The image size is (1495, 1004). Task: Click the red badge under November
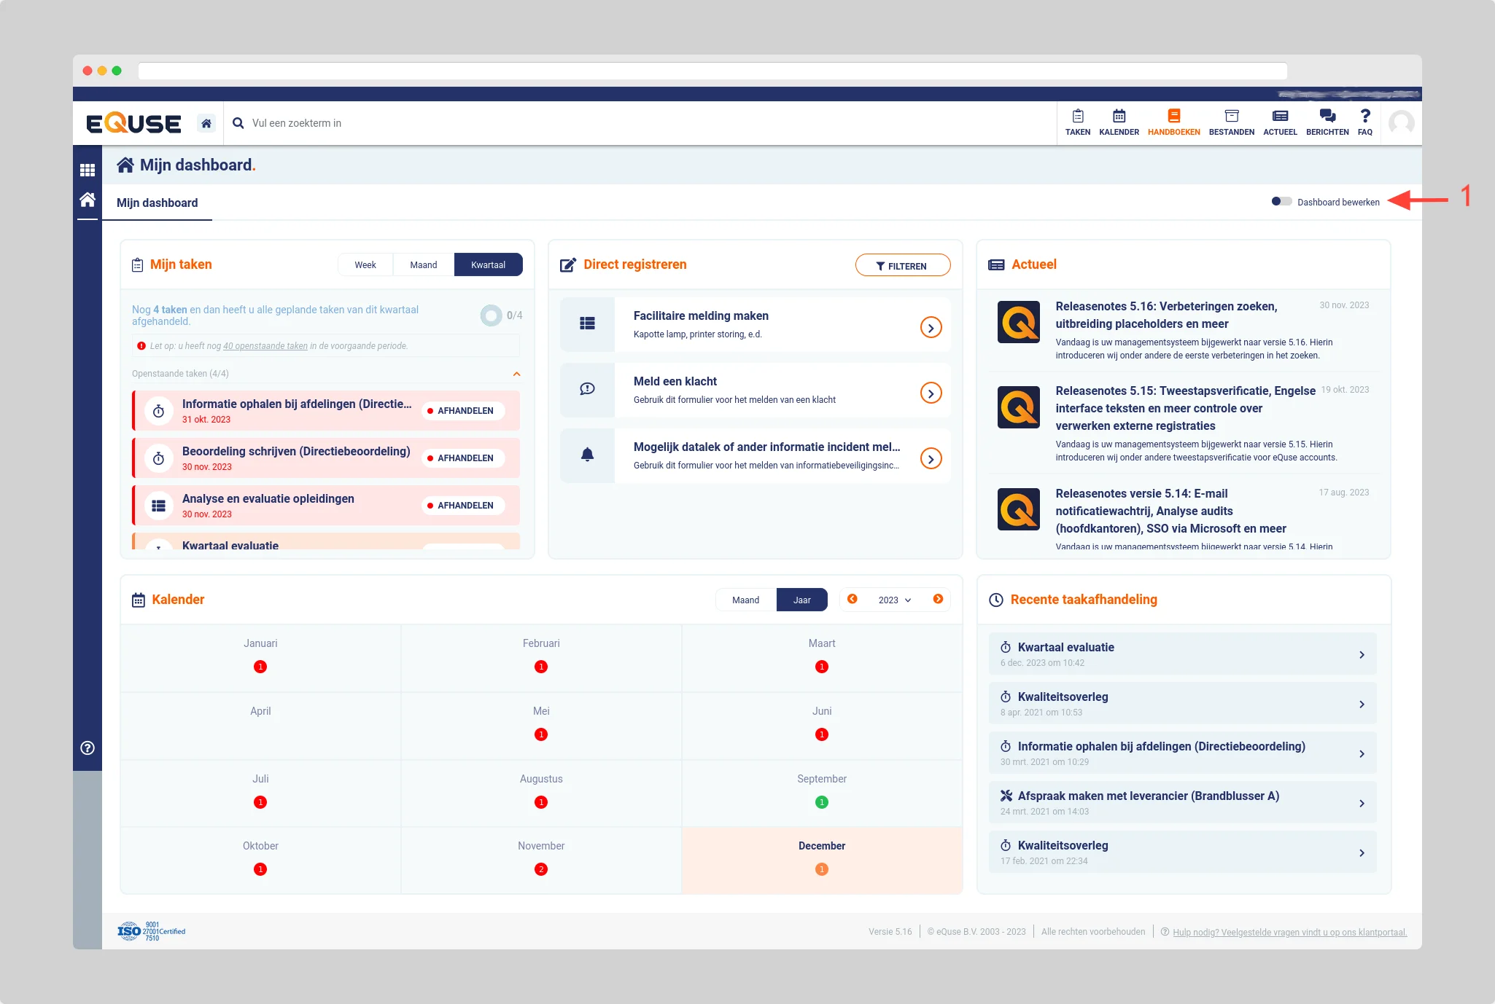point(541,869)
